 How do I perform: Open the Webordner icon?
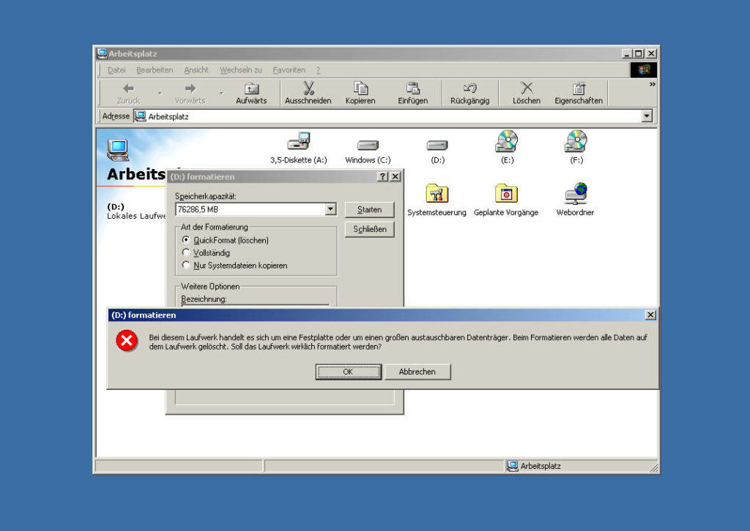(574, 194)
